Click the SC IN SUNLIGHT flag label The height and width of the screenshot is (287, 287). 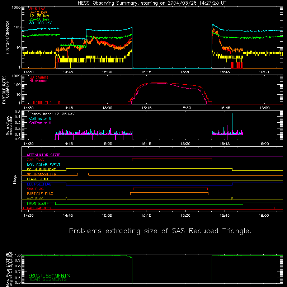[x=41, y=169]
